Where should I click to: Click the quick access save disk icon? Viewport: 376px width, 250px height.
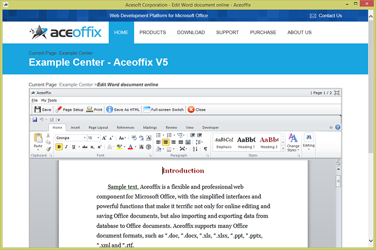[35, 120]
